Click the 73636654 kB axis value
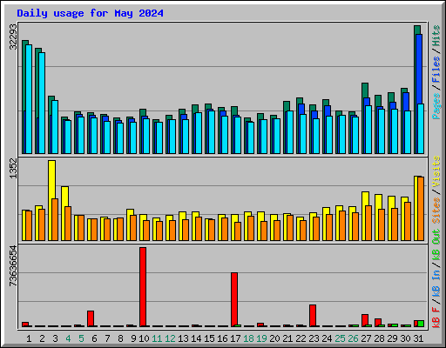446x348 pixels. pyautogui.click(x=13, y=266)
